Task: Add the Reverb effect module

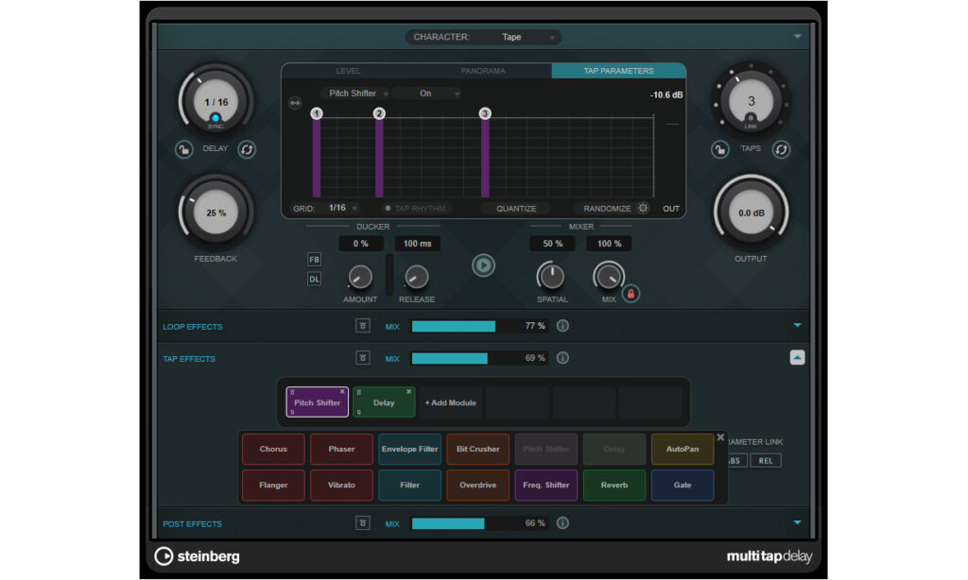Action: click(614, 485)
